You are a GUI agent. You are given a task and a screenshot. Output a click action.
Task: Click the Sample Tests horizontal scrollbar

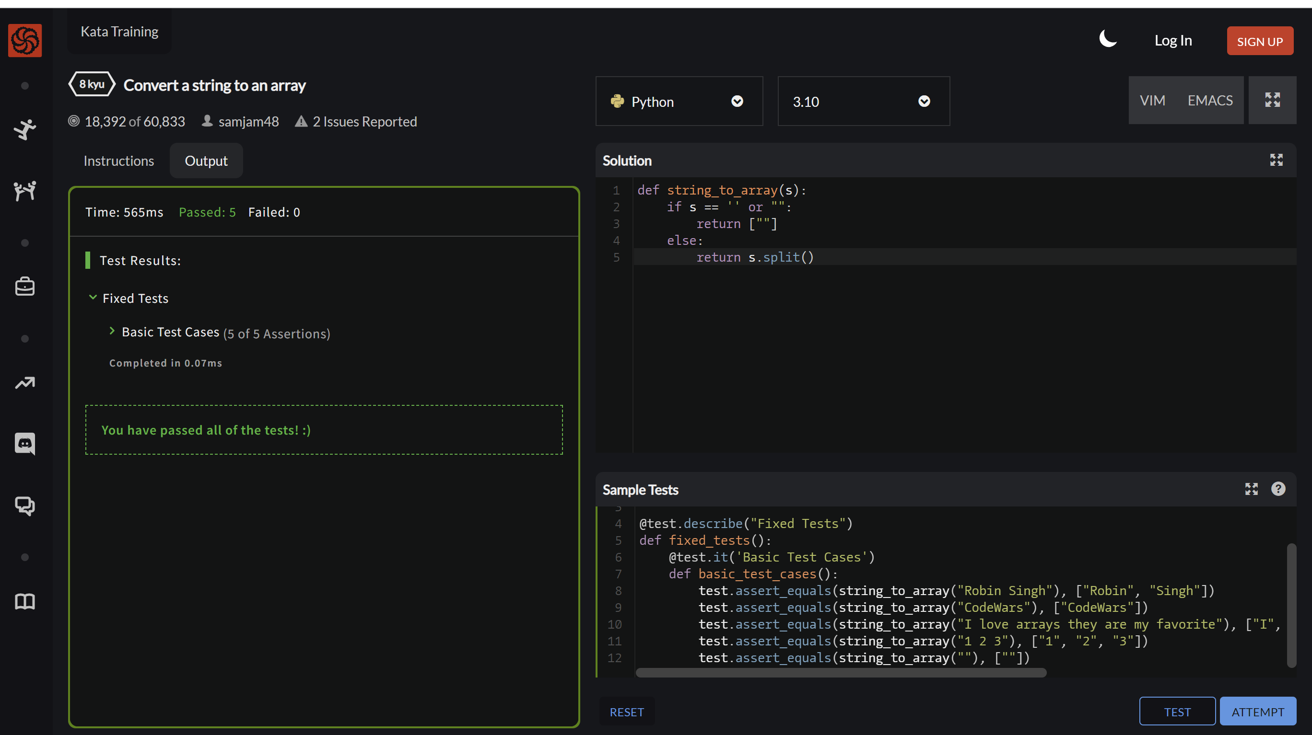(840, 672)
